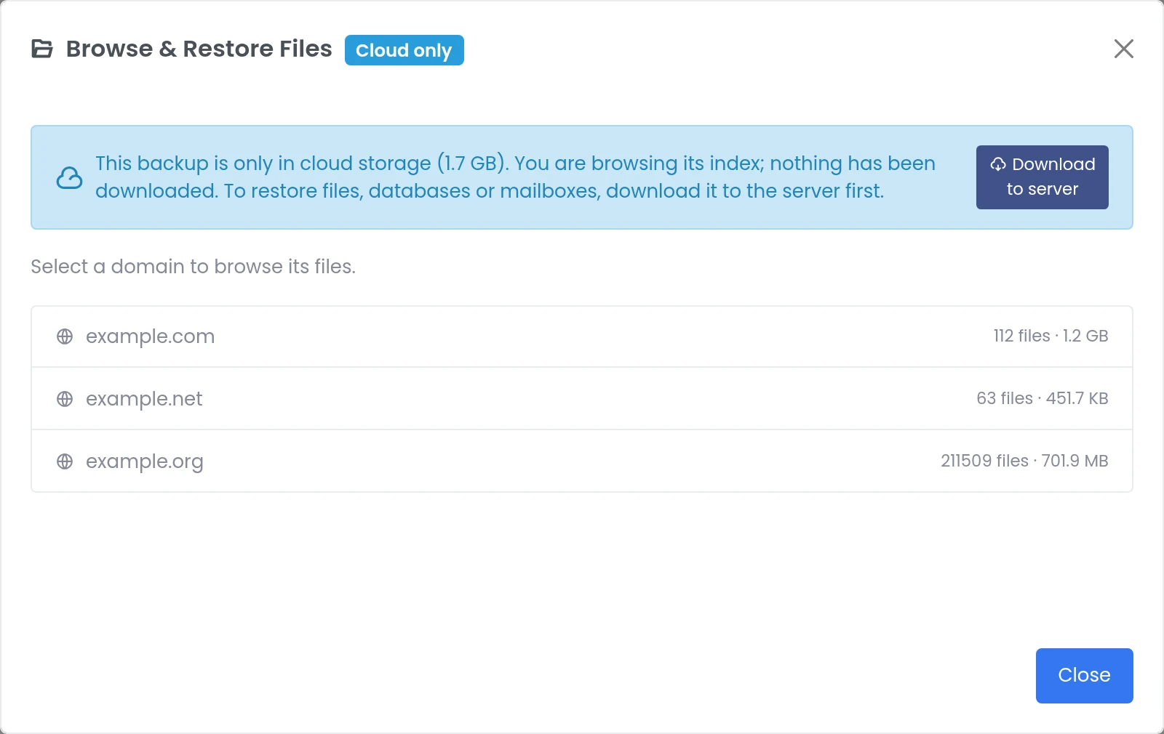The image size is (1164, 734).
Task: Select the example.org domain
Action: [582, 461]
